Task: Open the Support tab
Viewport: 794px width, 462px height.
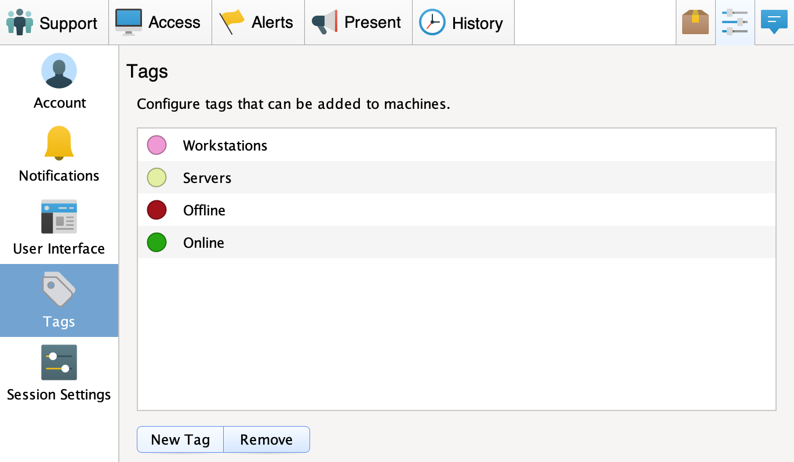Action: 54,23
